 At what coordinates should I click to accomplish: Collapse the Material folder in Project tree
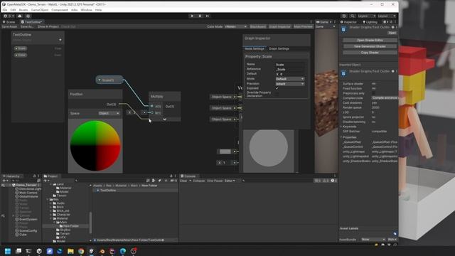50,218
